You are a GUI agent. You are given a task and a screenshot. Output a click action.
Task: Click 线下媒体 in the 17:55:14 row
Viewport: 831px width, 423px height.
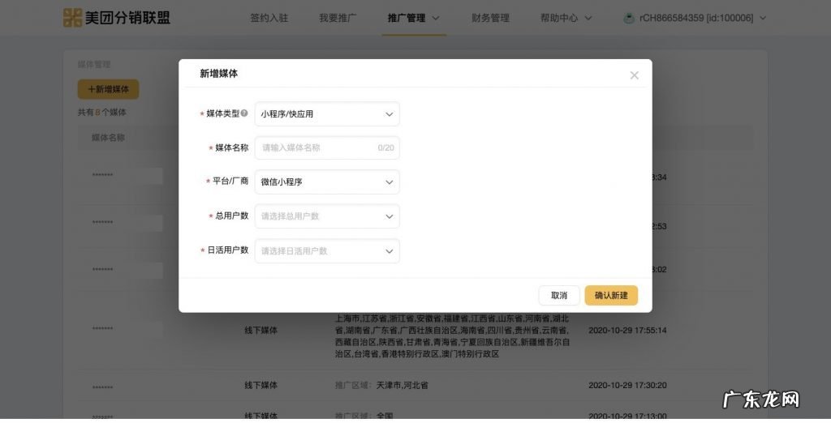[x=260, y=331]
